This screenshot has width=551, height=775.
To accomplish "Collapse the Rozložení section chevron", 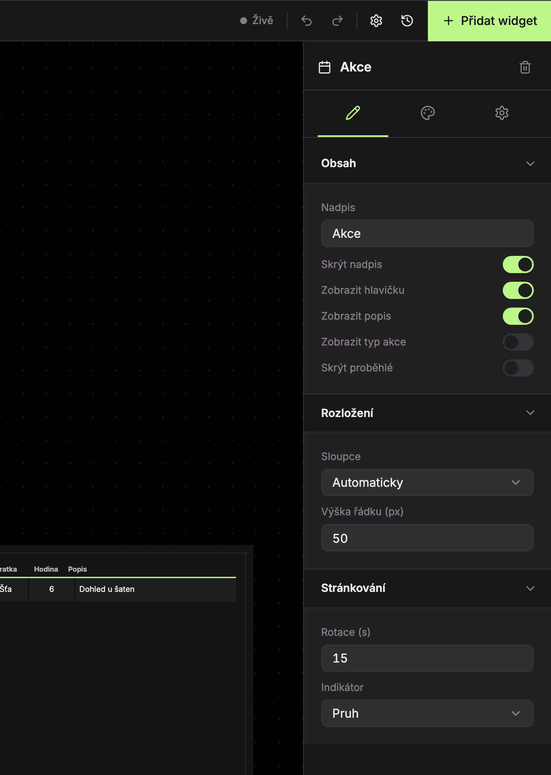I will pos(530,413).
